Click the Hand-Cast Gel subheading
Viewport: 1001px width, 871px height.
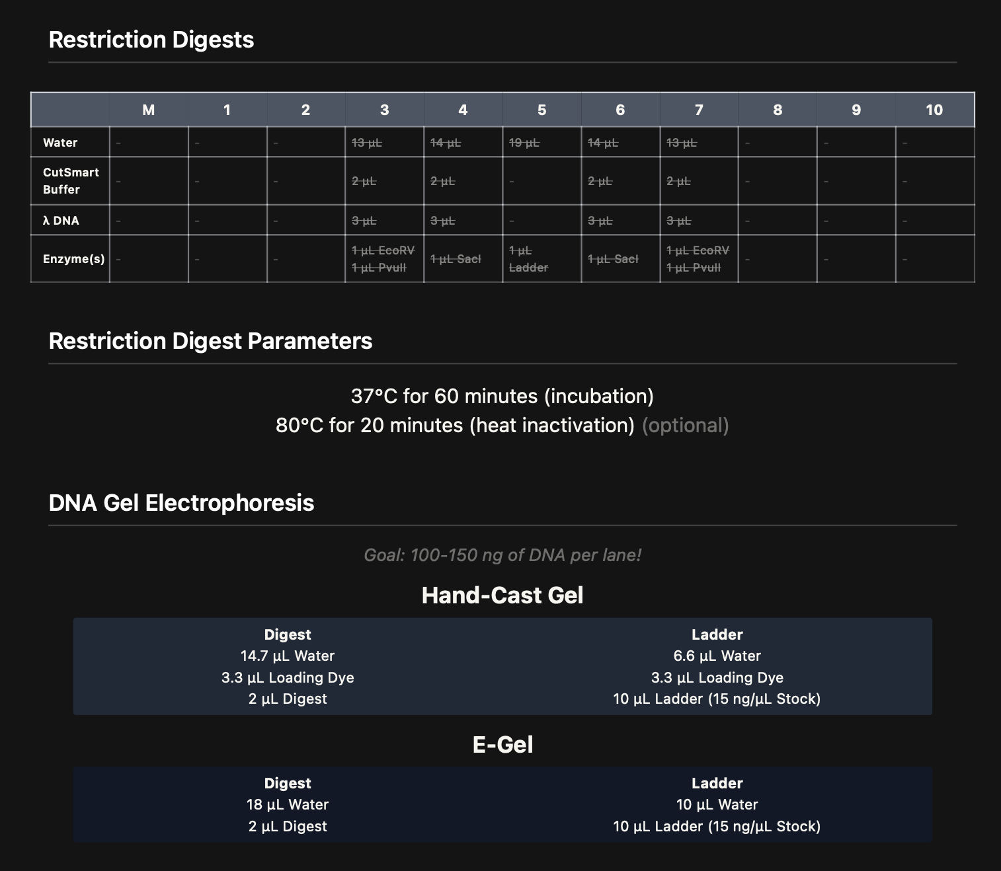click(x=502, y=595)
